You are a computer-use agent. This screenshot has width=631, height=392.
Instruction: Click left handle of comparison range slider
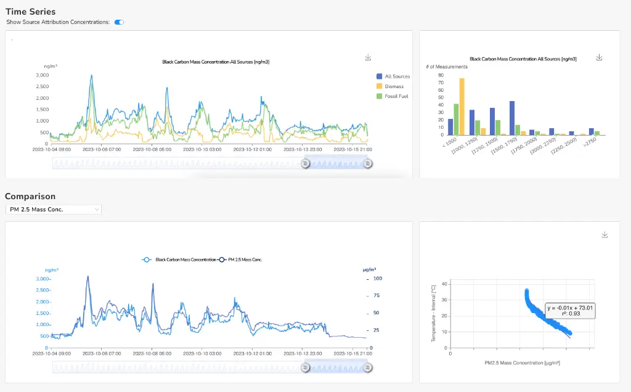(x=304, y=367)
